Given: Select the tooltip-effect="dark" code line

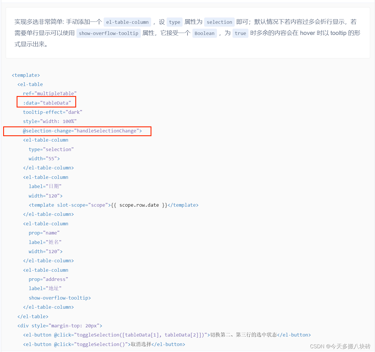Looking at the screenshot, I should point(52,112).
